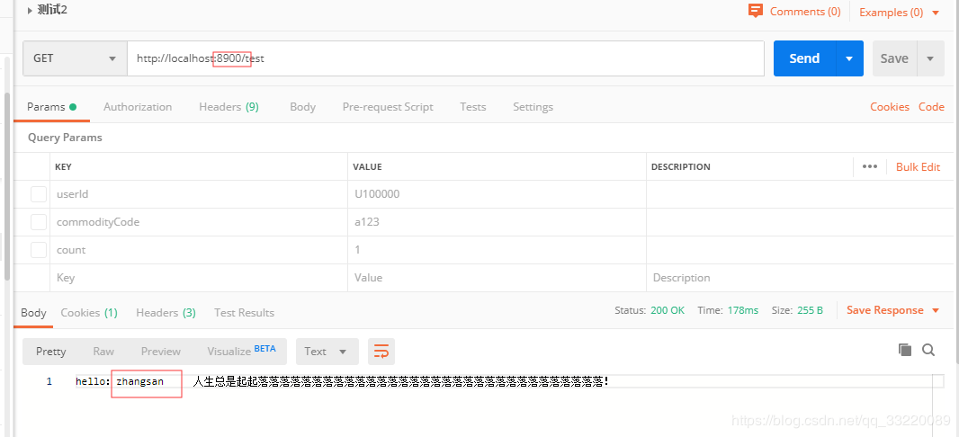Open the Pre-request Script tab
Viewport: 959px width, 437px height.
388,107
